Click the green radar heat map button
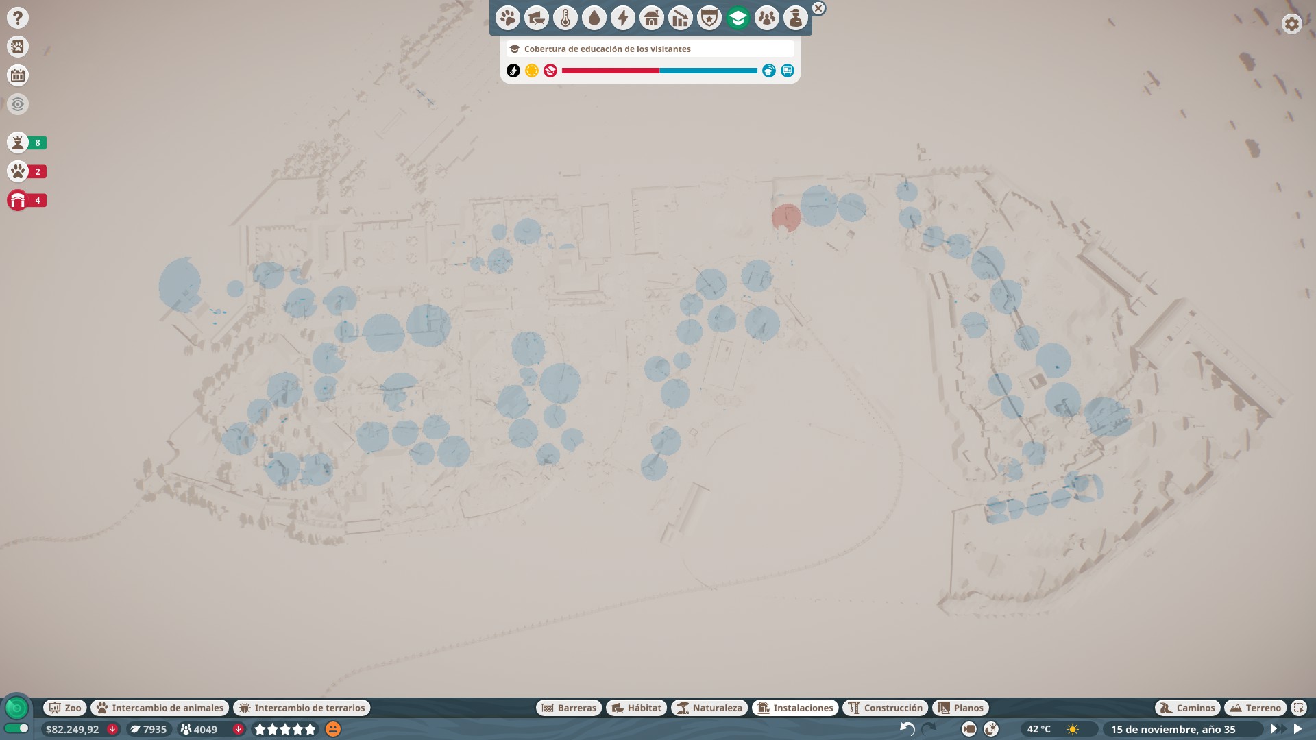The height and width of the screenshot is (740, 1316). pyautogui.click(x=16, y=708)
